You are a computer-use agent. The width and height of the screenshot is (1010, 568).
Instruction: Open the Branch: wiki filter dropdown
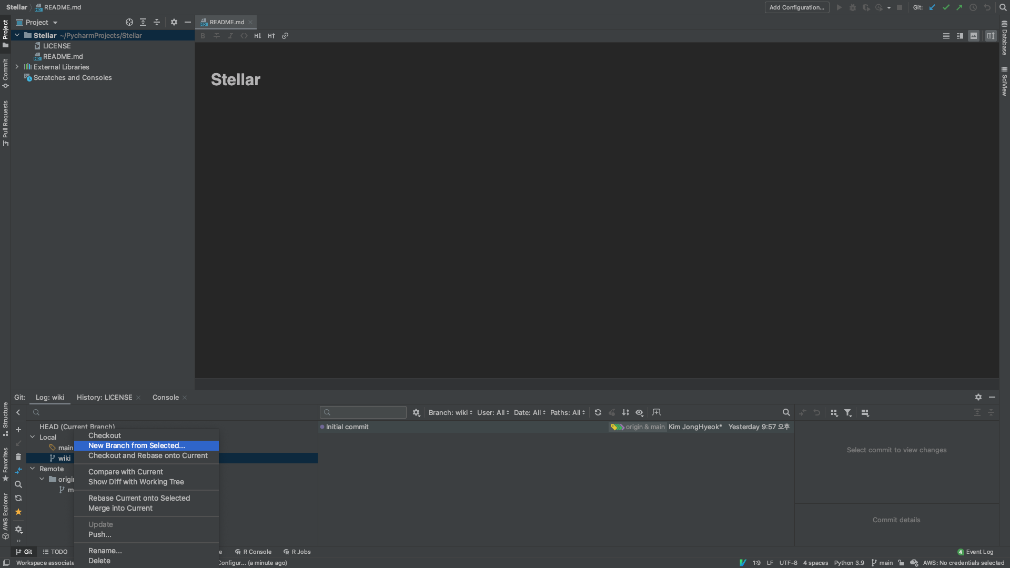click(x=450, y=413)
